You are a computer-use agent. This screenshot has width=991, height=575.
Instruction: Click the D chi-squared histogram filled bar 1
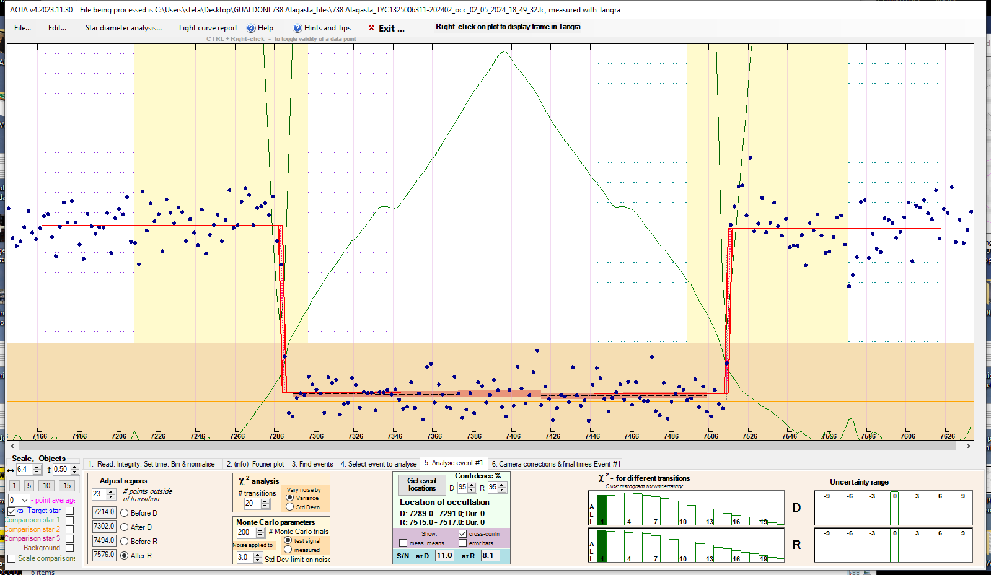click(x=602, y=510)
